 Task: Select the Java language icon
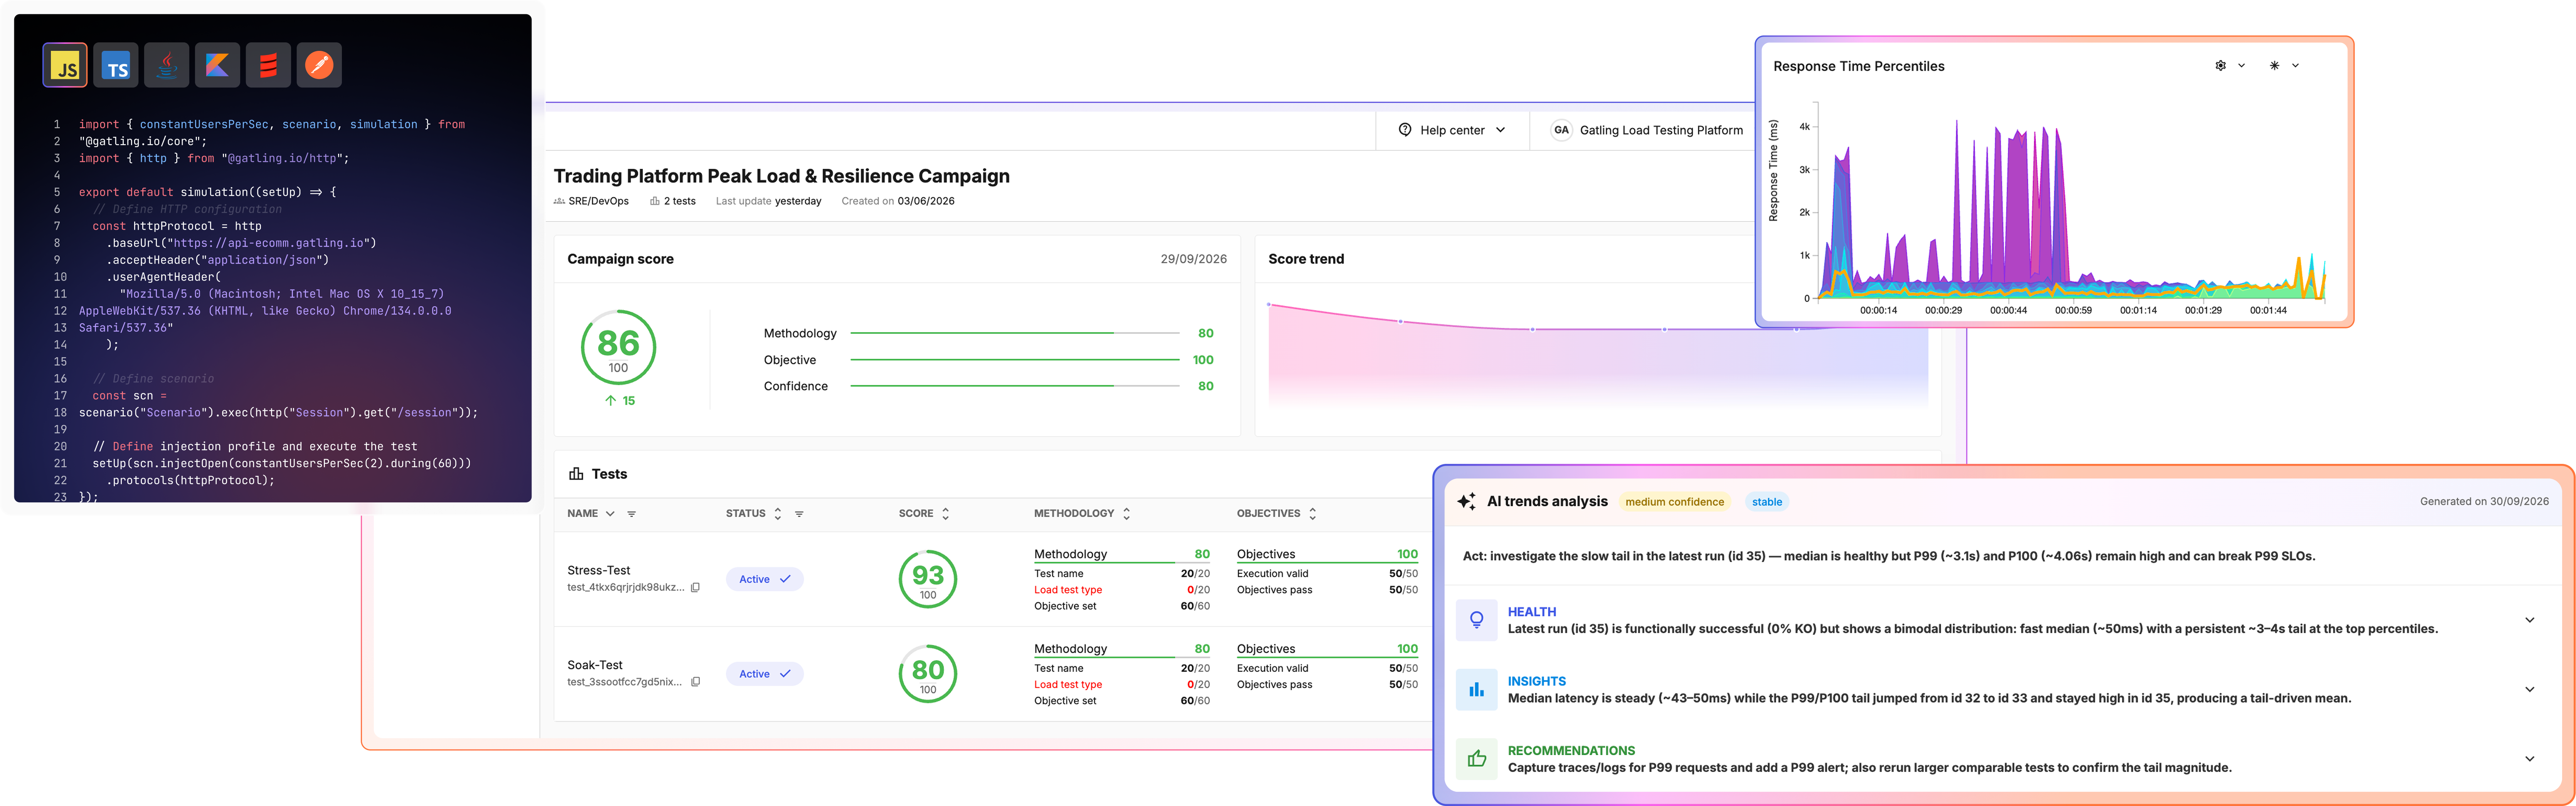(x=167, y=66)
